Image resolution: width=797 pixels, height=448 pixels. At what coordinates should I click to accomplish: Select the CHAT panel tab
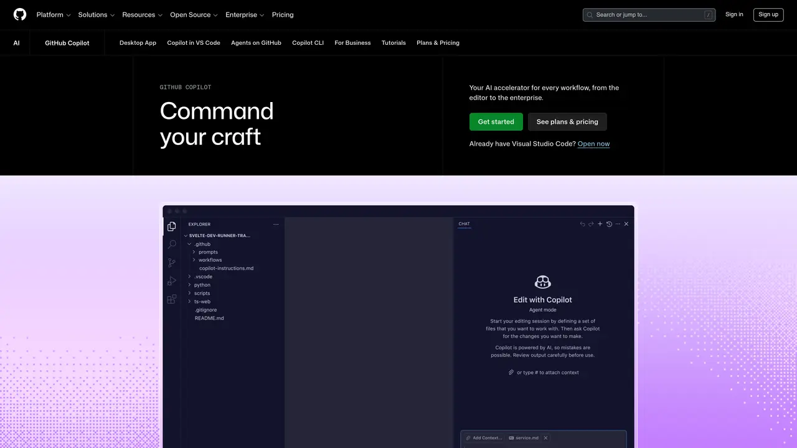tap(465, 224)
